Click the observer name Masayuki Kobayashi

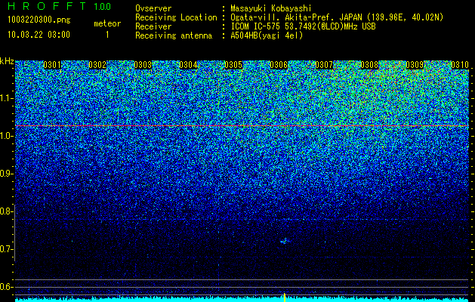tap(271, 8)
